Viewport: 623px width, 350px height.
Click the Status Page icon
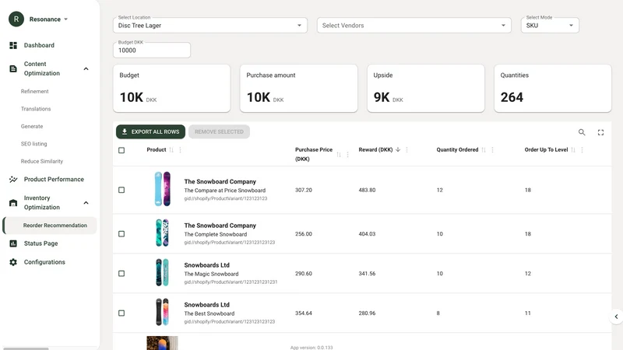tap(13, 243)
